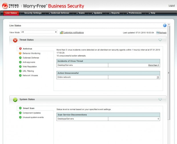Click the Customize notifications icon
Image resolution: width=177 pixels, height=144 pixels.
[61, 33]
